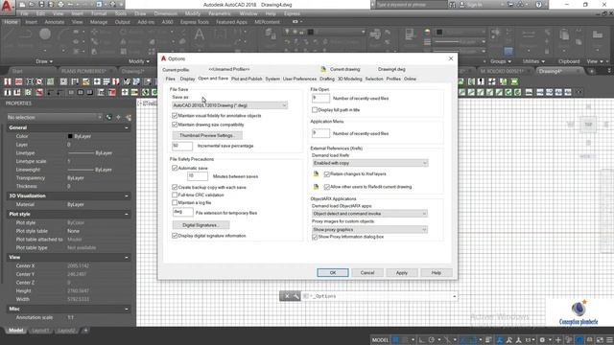614x345 pixels.
Task: Open the Demand load Xrefs dropdown
Action: tap(370, 163)
